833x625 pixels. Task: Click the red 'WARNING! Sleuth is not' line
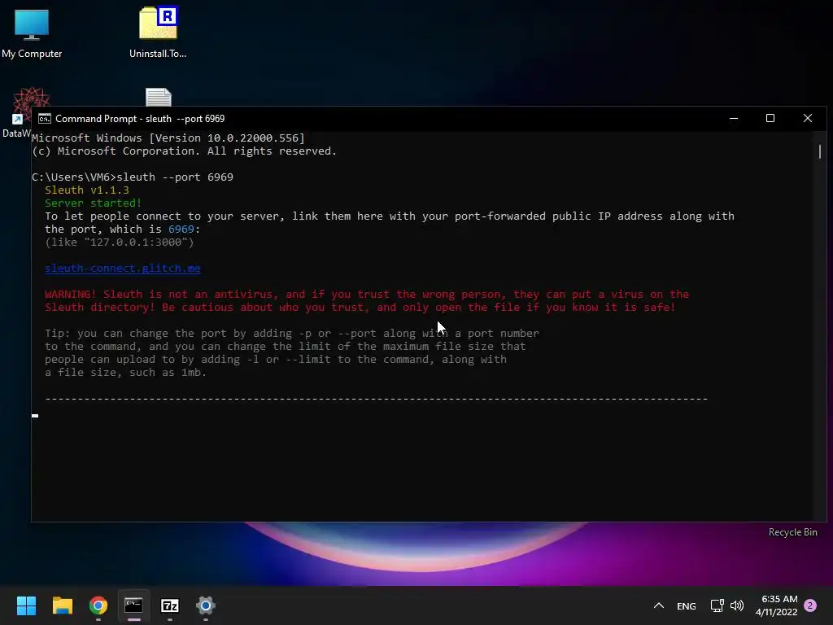367,295
